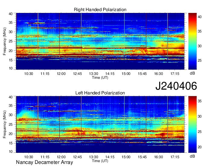The width and height of the screenshot is (205, 166).
Task: Click the 12:00 time tick of the Right Handed plot
Action: click(61, 74)
